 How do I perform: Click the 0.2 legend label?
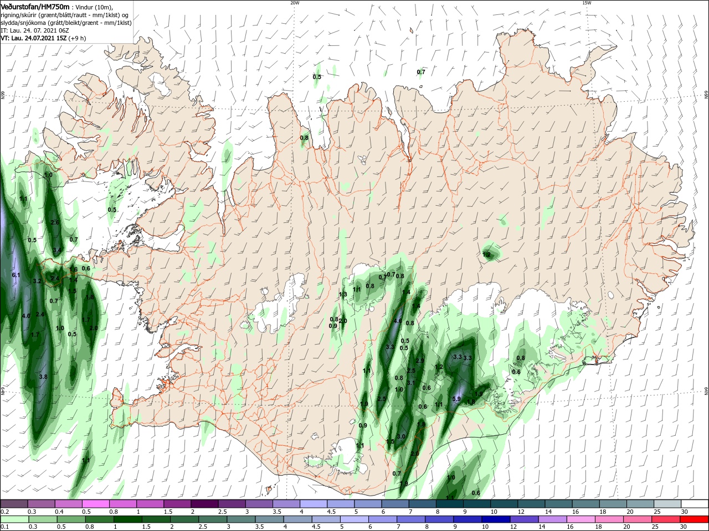(5, 512)
